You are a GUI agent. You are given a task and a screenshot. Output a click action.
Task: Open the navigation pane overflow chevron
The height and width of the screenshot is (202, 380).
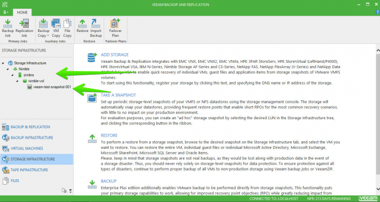coord(71,191)
